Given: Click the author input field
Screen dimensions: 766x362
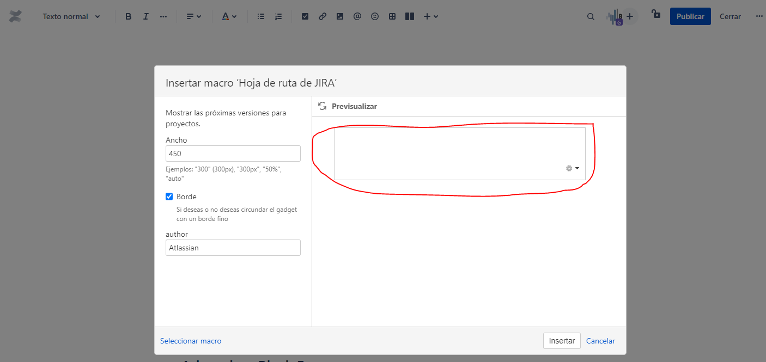Looking at the screenshot, I should pyautogui.click(x=233, y=248).
